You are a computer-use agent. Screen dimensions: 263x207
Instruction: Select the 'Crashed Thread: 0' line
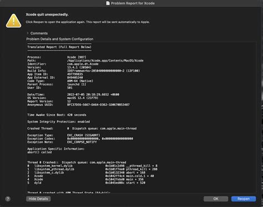tap(82, 128)
